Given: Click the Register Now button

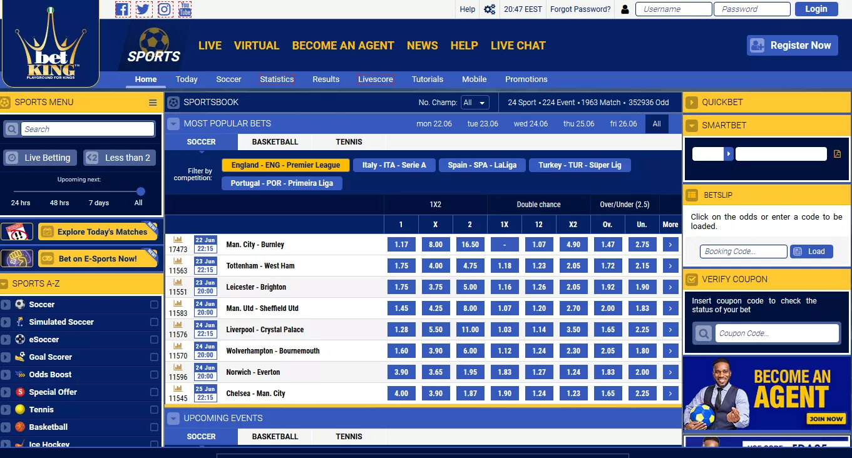Looking at the screenshot, I should [x=791, y=45].
